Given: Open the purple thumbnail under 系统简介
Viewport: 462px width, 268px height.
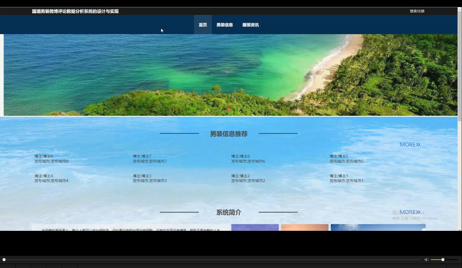Looking at the screenshot, I should point(255,228).
